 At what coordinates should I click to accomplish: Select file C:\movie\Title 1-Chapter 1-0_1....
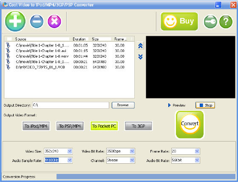[x=42, y=45]
